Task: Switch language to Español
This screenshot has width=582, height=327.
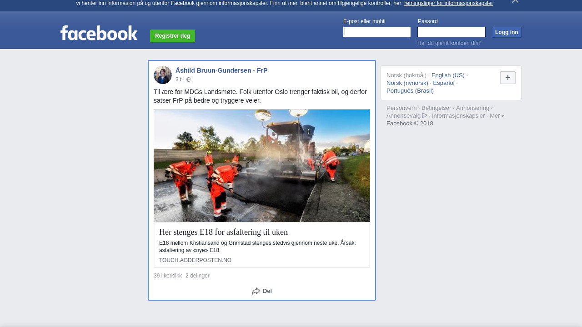Action: [x=444, y=83]
